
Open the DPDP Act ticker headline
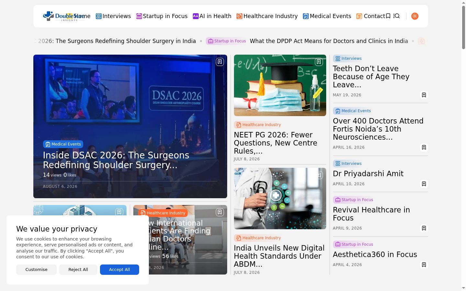click(329, 41)
